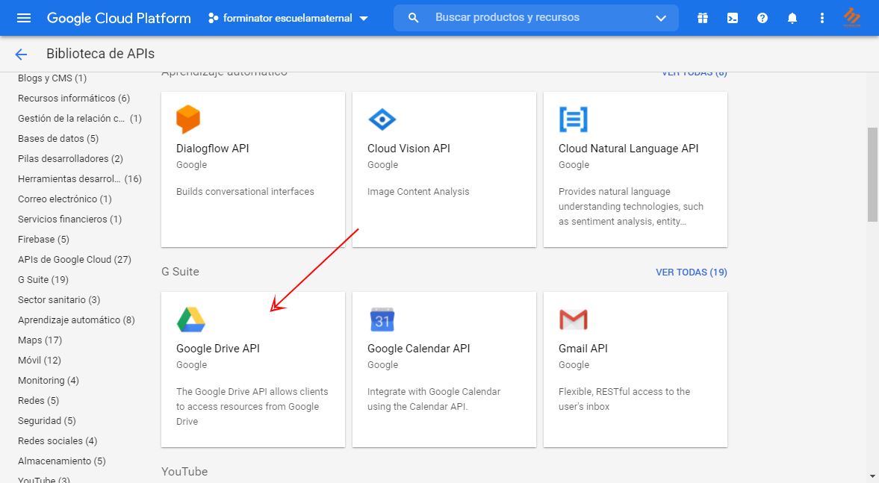Click the G Suite section heading

(x=181, y=272)
